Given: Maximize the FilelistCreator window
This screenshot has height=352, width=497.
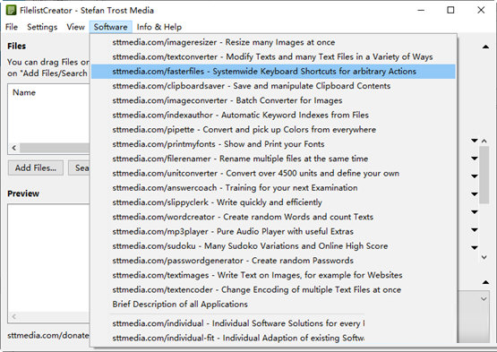Looking at the screenshot, I should pos(450,10).
